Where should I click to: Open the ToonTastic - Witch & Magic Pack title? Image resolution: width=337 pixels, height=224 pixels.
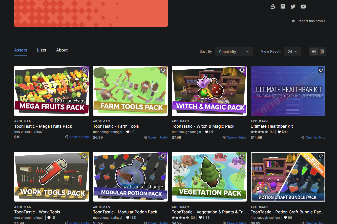tap(203, 126)
